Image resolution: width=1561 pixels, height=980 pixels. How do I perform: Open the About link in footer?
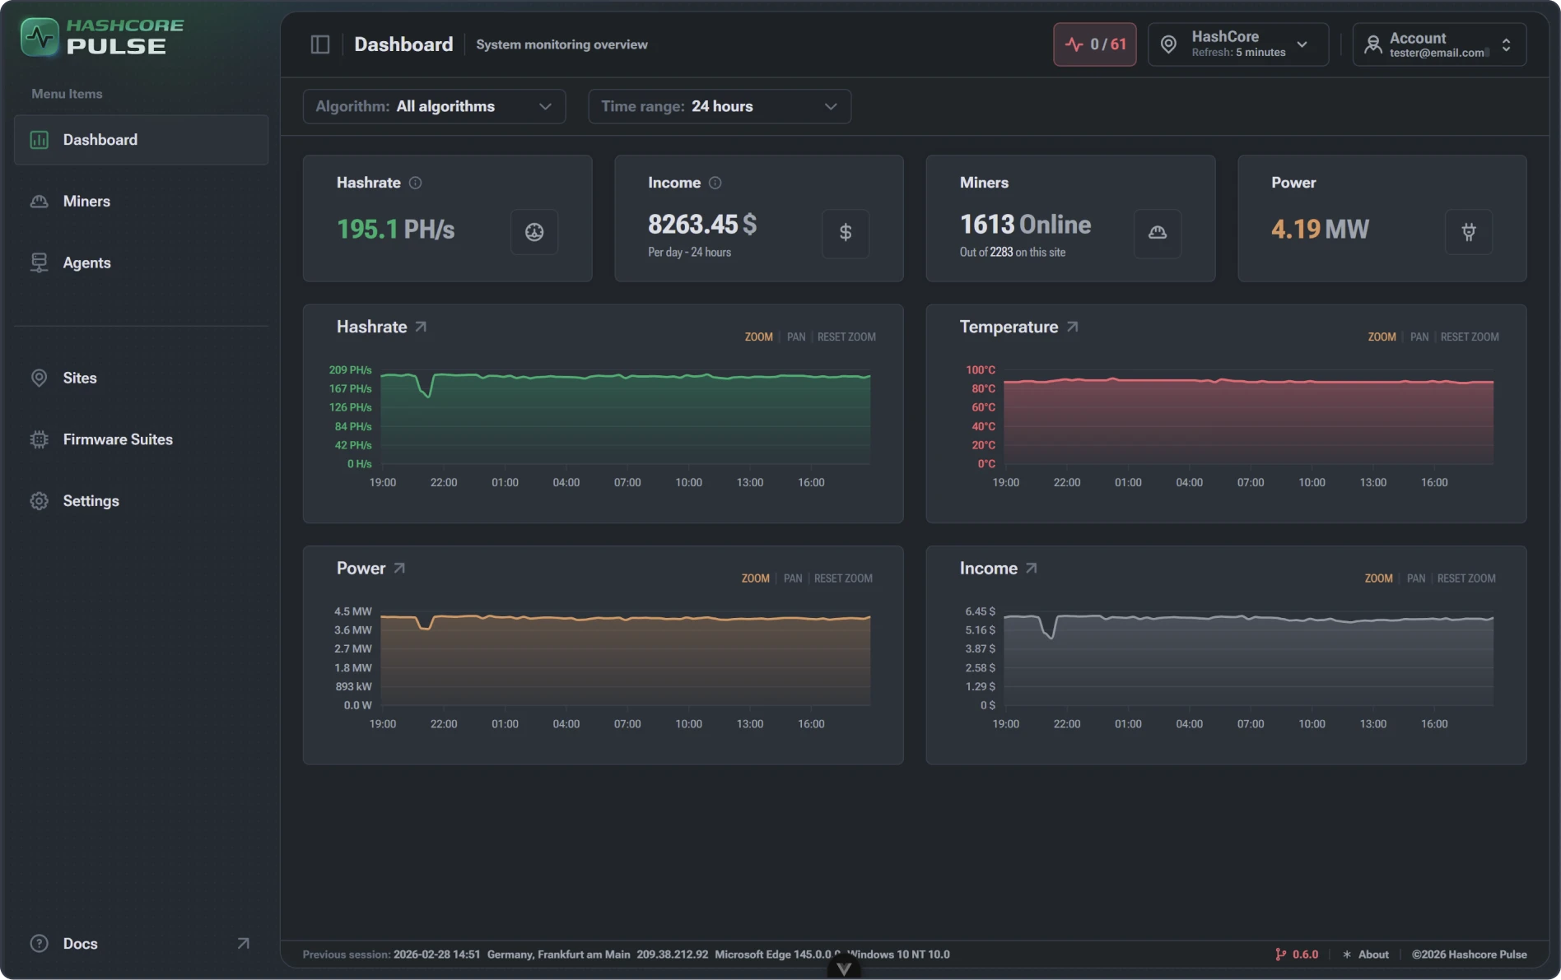(x=1372, y=954)
